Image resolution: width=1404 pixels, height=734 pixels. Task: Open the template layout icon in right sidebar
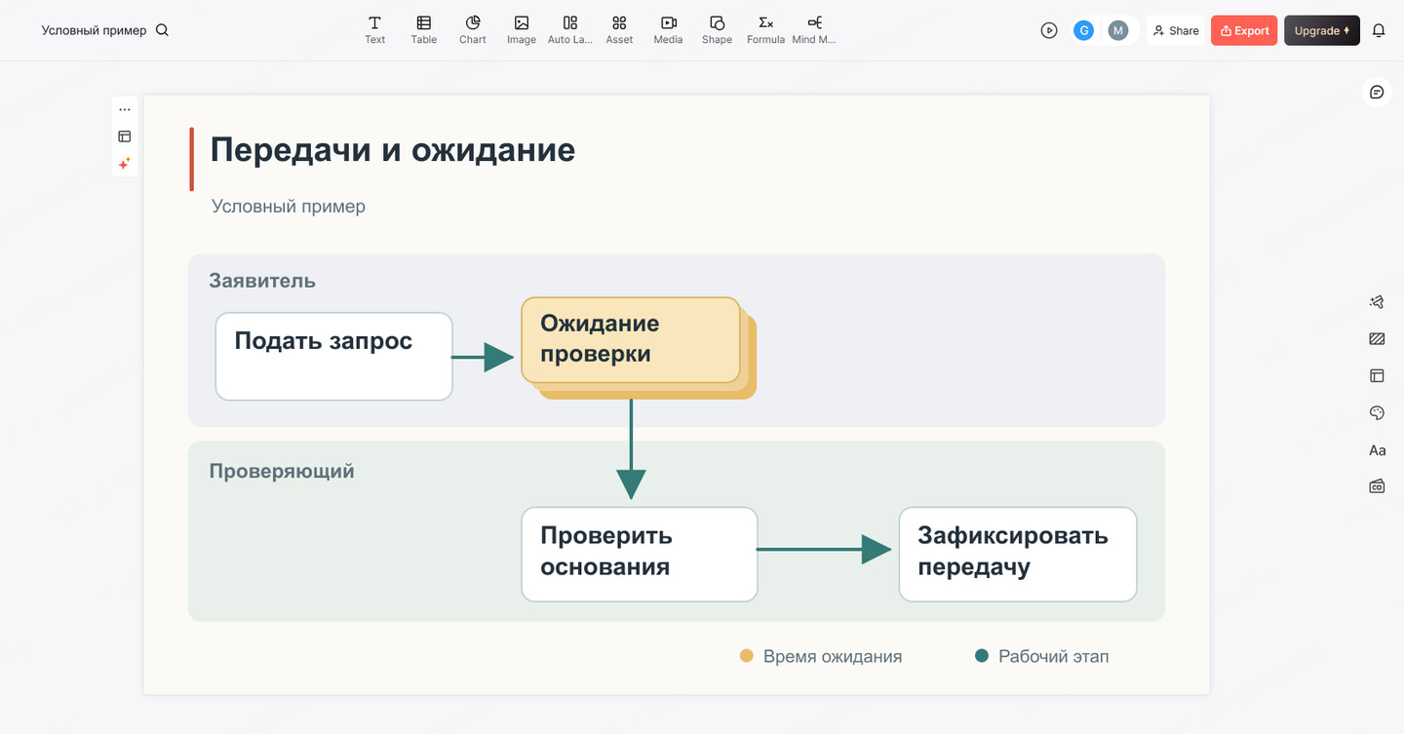(1377, 375)
